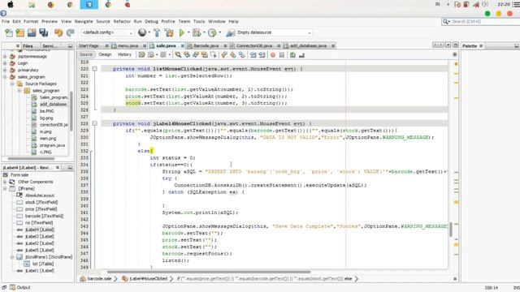Click the first icon after History in editor toolbar
Viewport: 520px width, 292px height.
pyautogui.click(x=141, y=54)
